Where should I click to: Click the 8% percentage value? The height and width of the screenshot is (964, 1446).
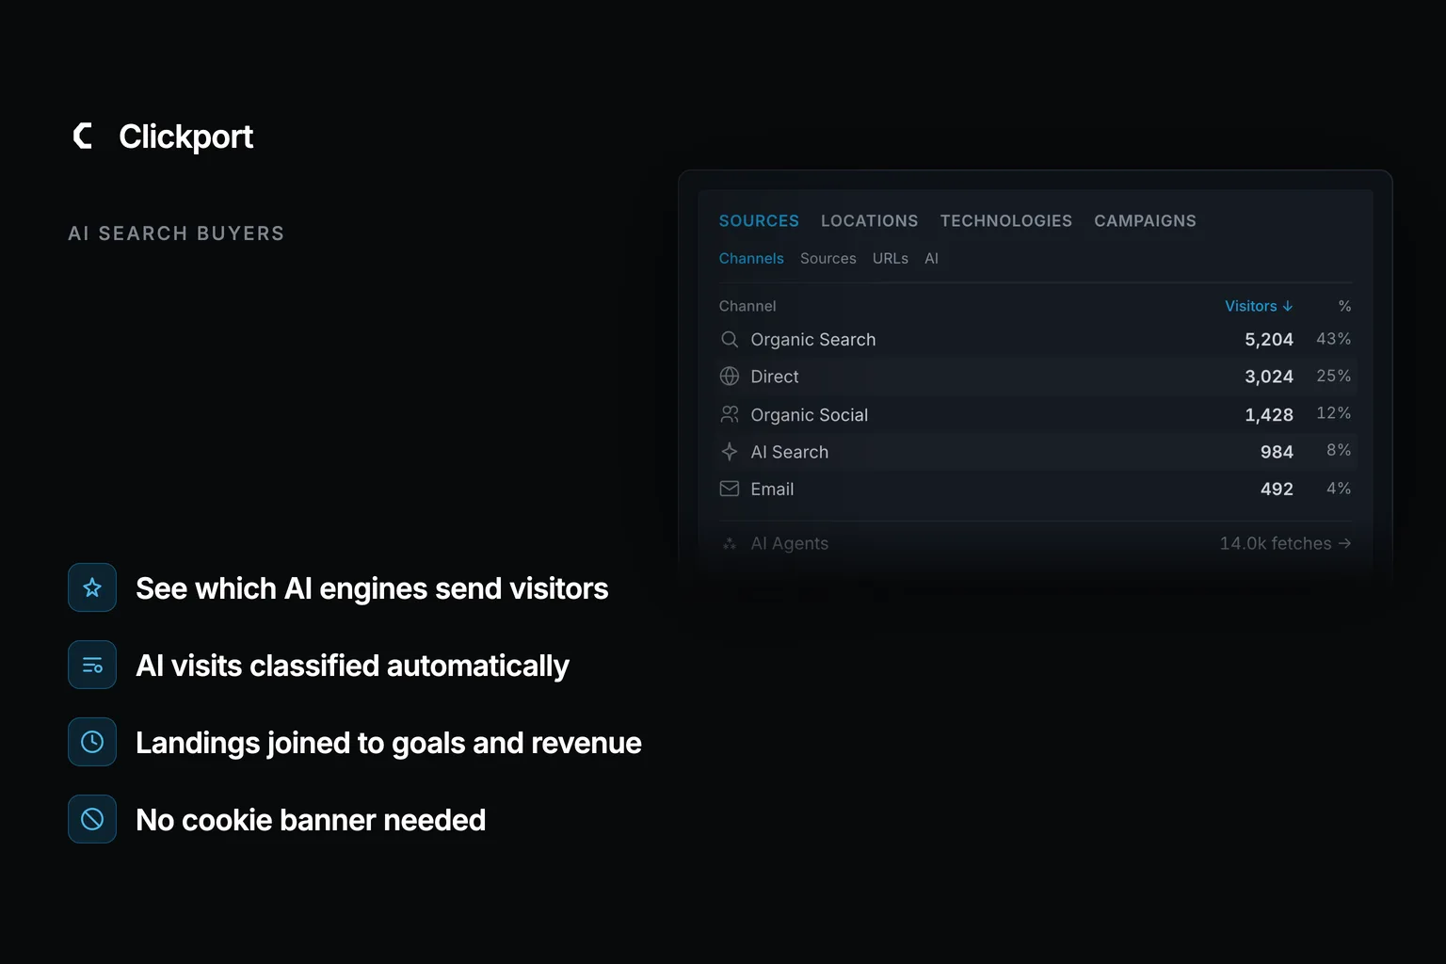[x=1339, y=450]
